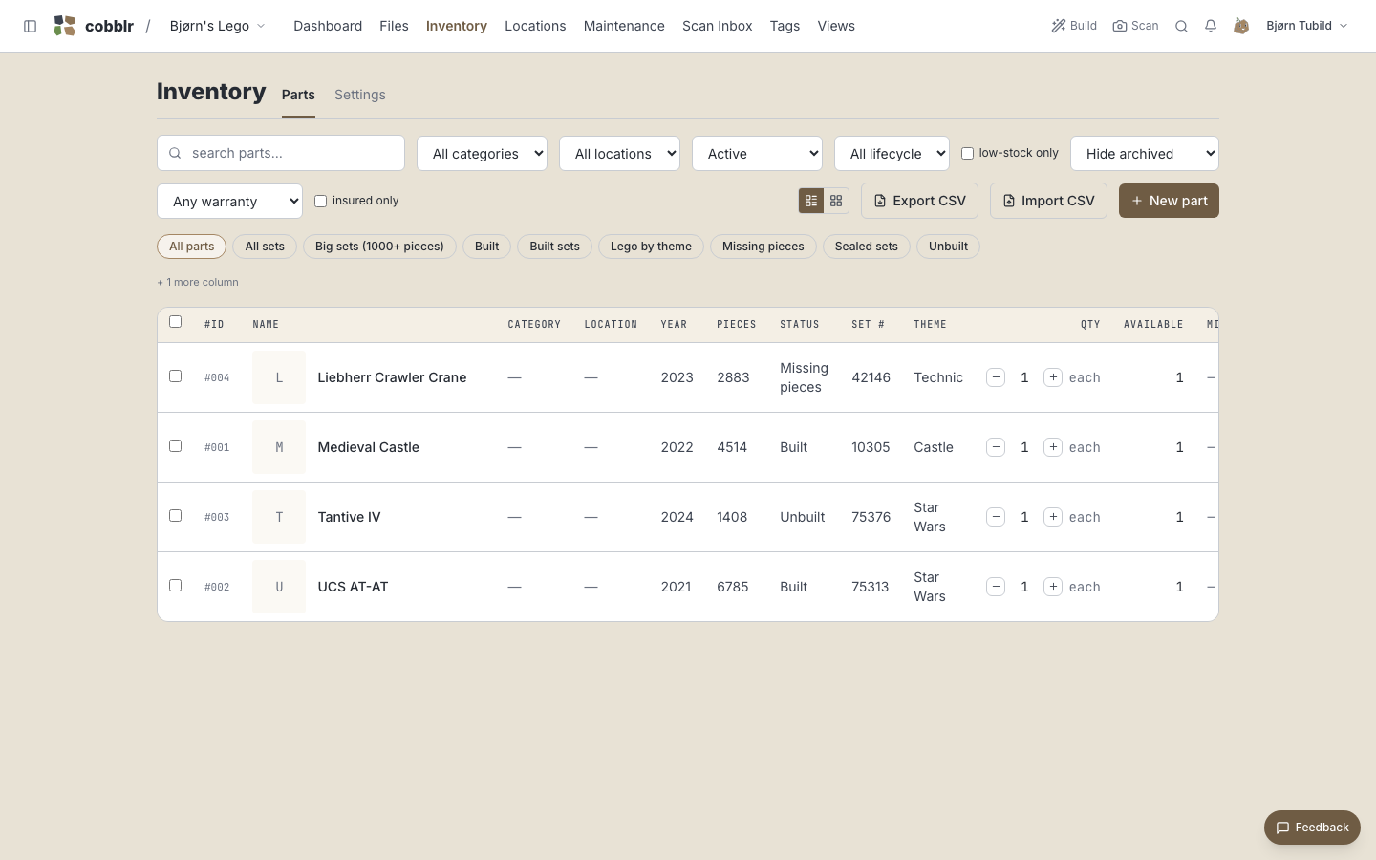Apply the Missing pieces view chip
The image size is (1376, 860).
click(x=763, y=247)
